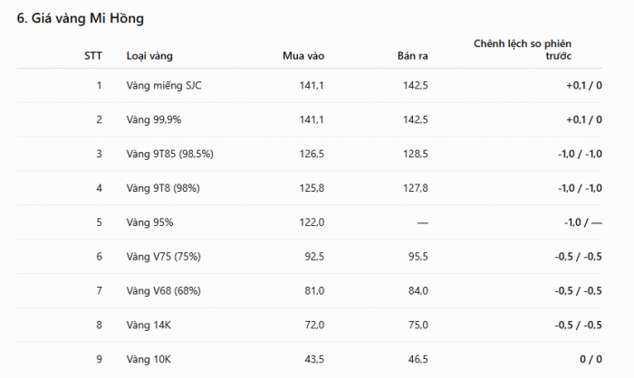
Task: Click the '0 / 0' difference value
Action: (591, 359)
